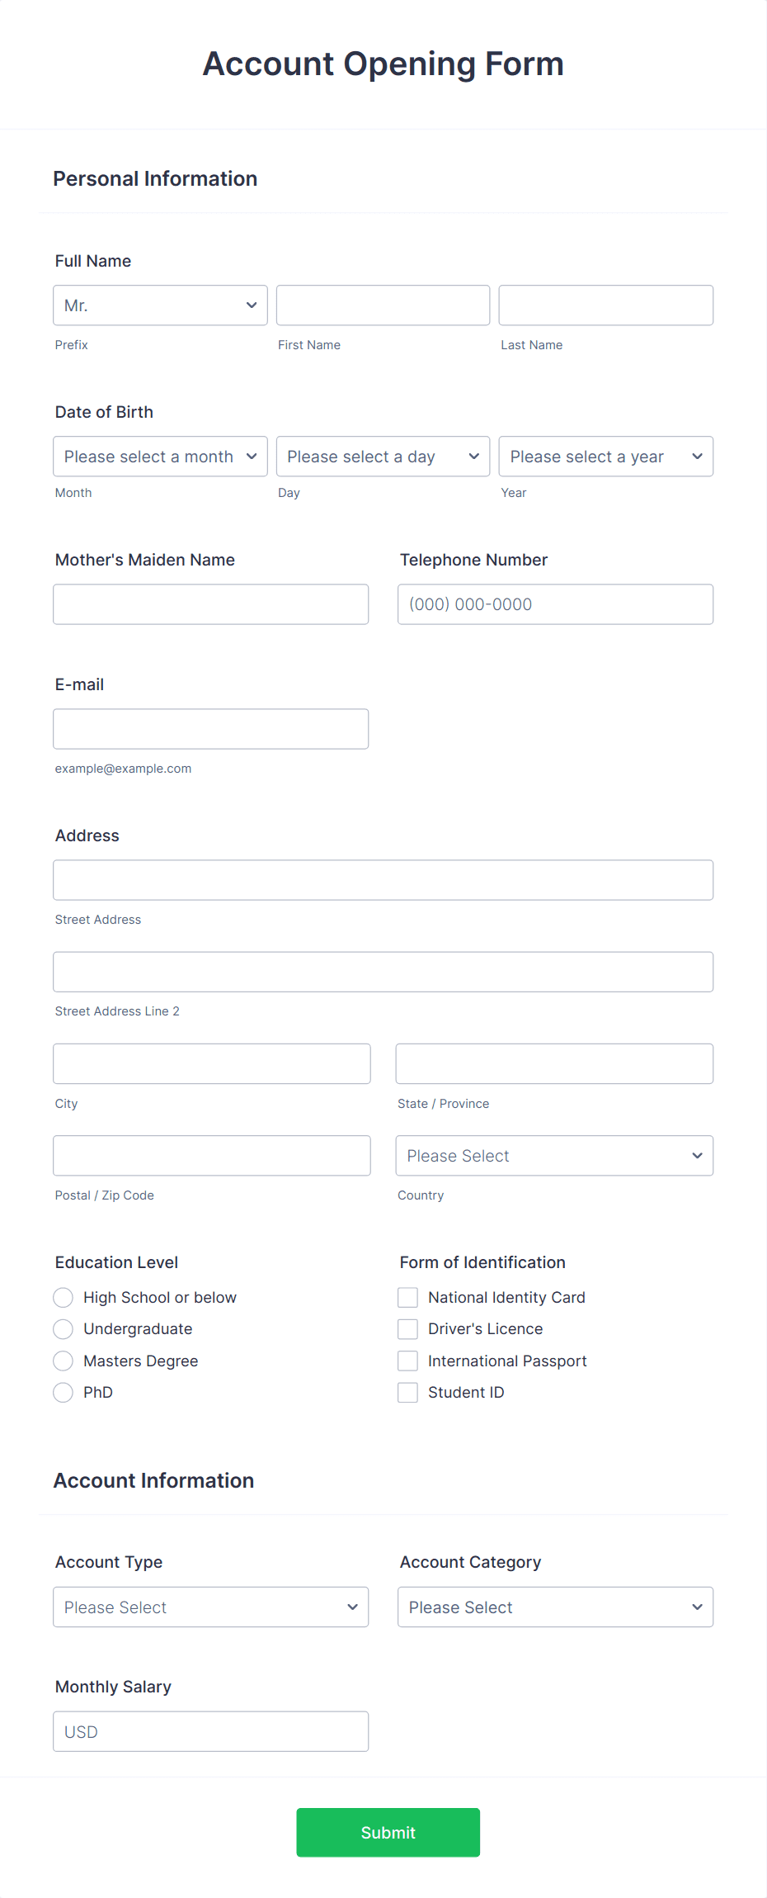Image resolution: width=767 pixels, height=1898 pixels.
Task: Open the birth Year dropdown
Action: (x=605, y=456)
